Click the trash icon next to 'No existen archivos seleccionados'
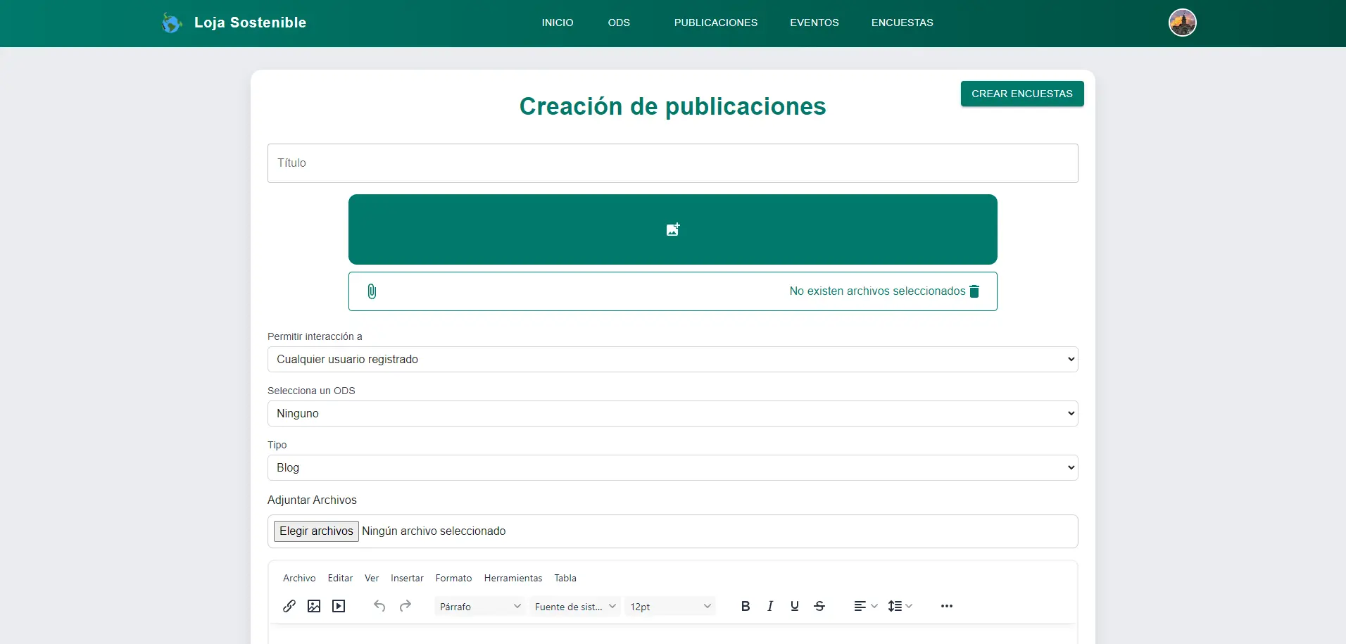 point(974,291)
